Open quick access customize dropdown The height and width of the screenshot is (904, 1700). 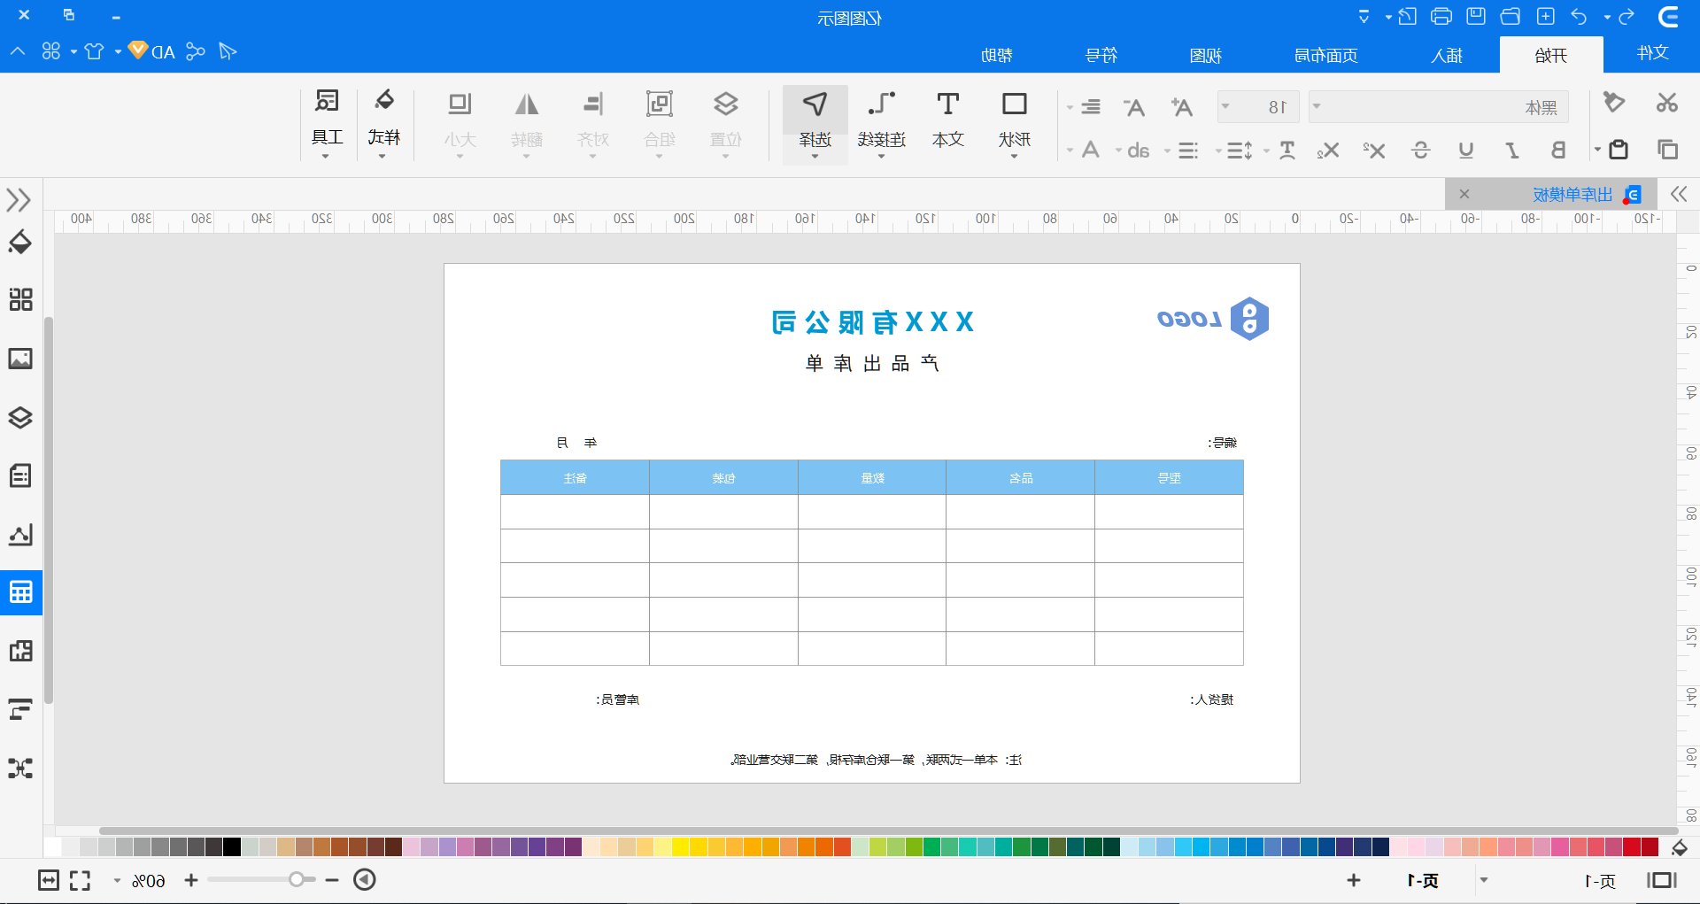pos(1364,17)
